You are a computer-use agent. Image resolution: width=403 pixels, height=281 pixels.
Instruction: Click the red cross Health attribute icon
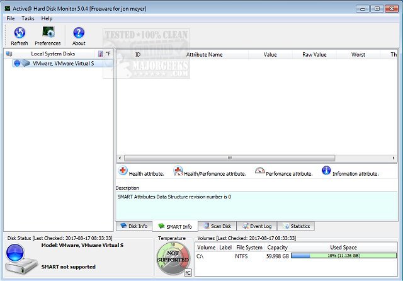(x=123, y=171)
